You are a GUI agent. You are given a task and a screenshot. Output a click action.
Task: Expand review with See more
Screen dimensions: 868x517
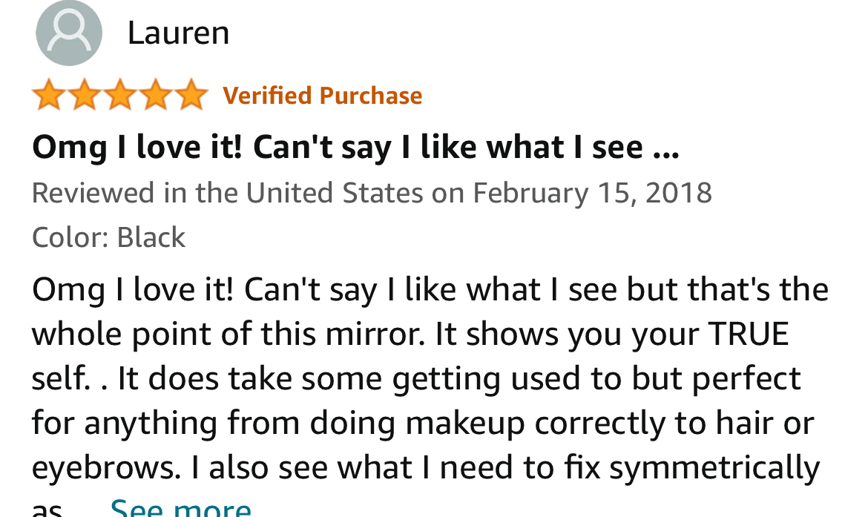(x=180, y=507)
